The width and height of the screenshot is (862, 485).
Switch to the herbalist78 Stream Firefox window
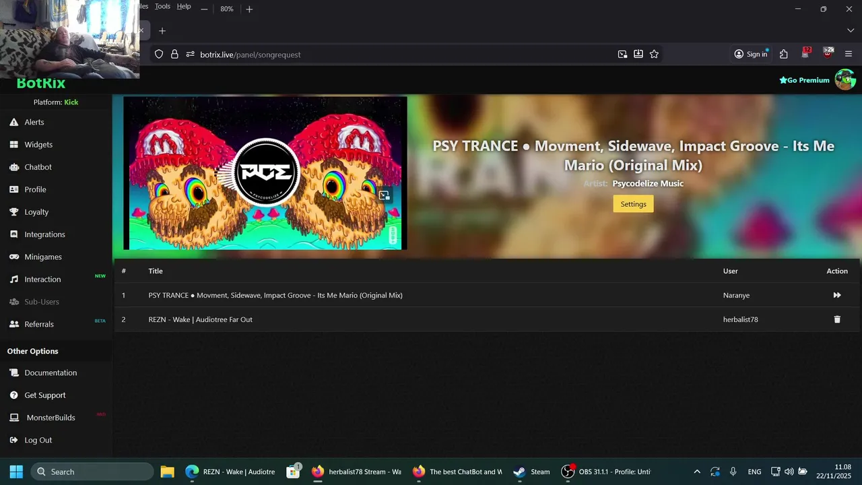[356, 472]
